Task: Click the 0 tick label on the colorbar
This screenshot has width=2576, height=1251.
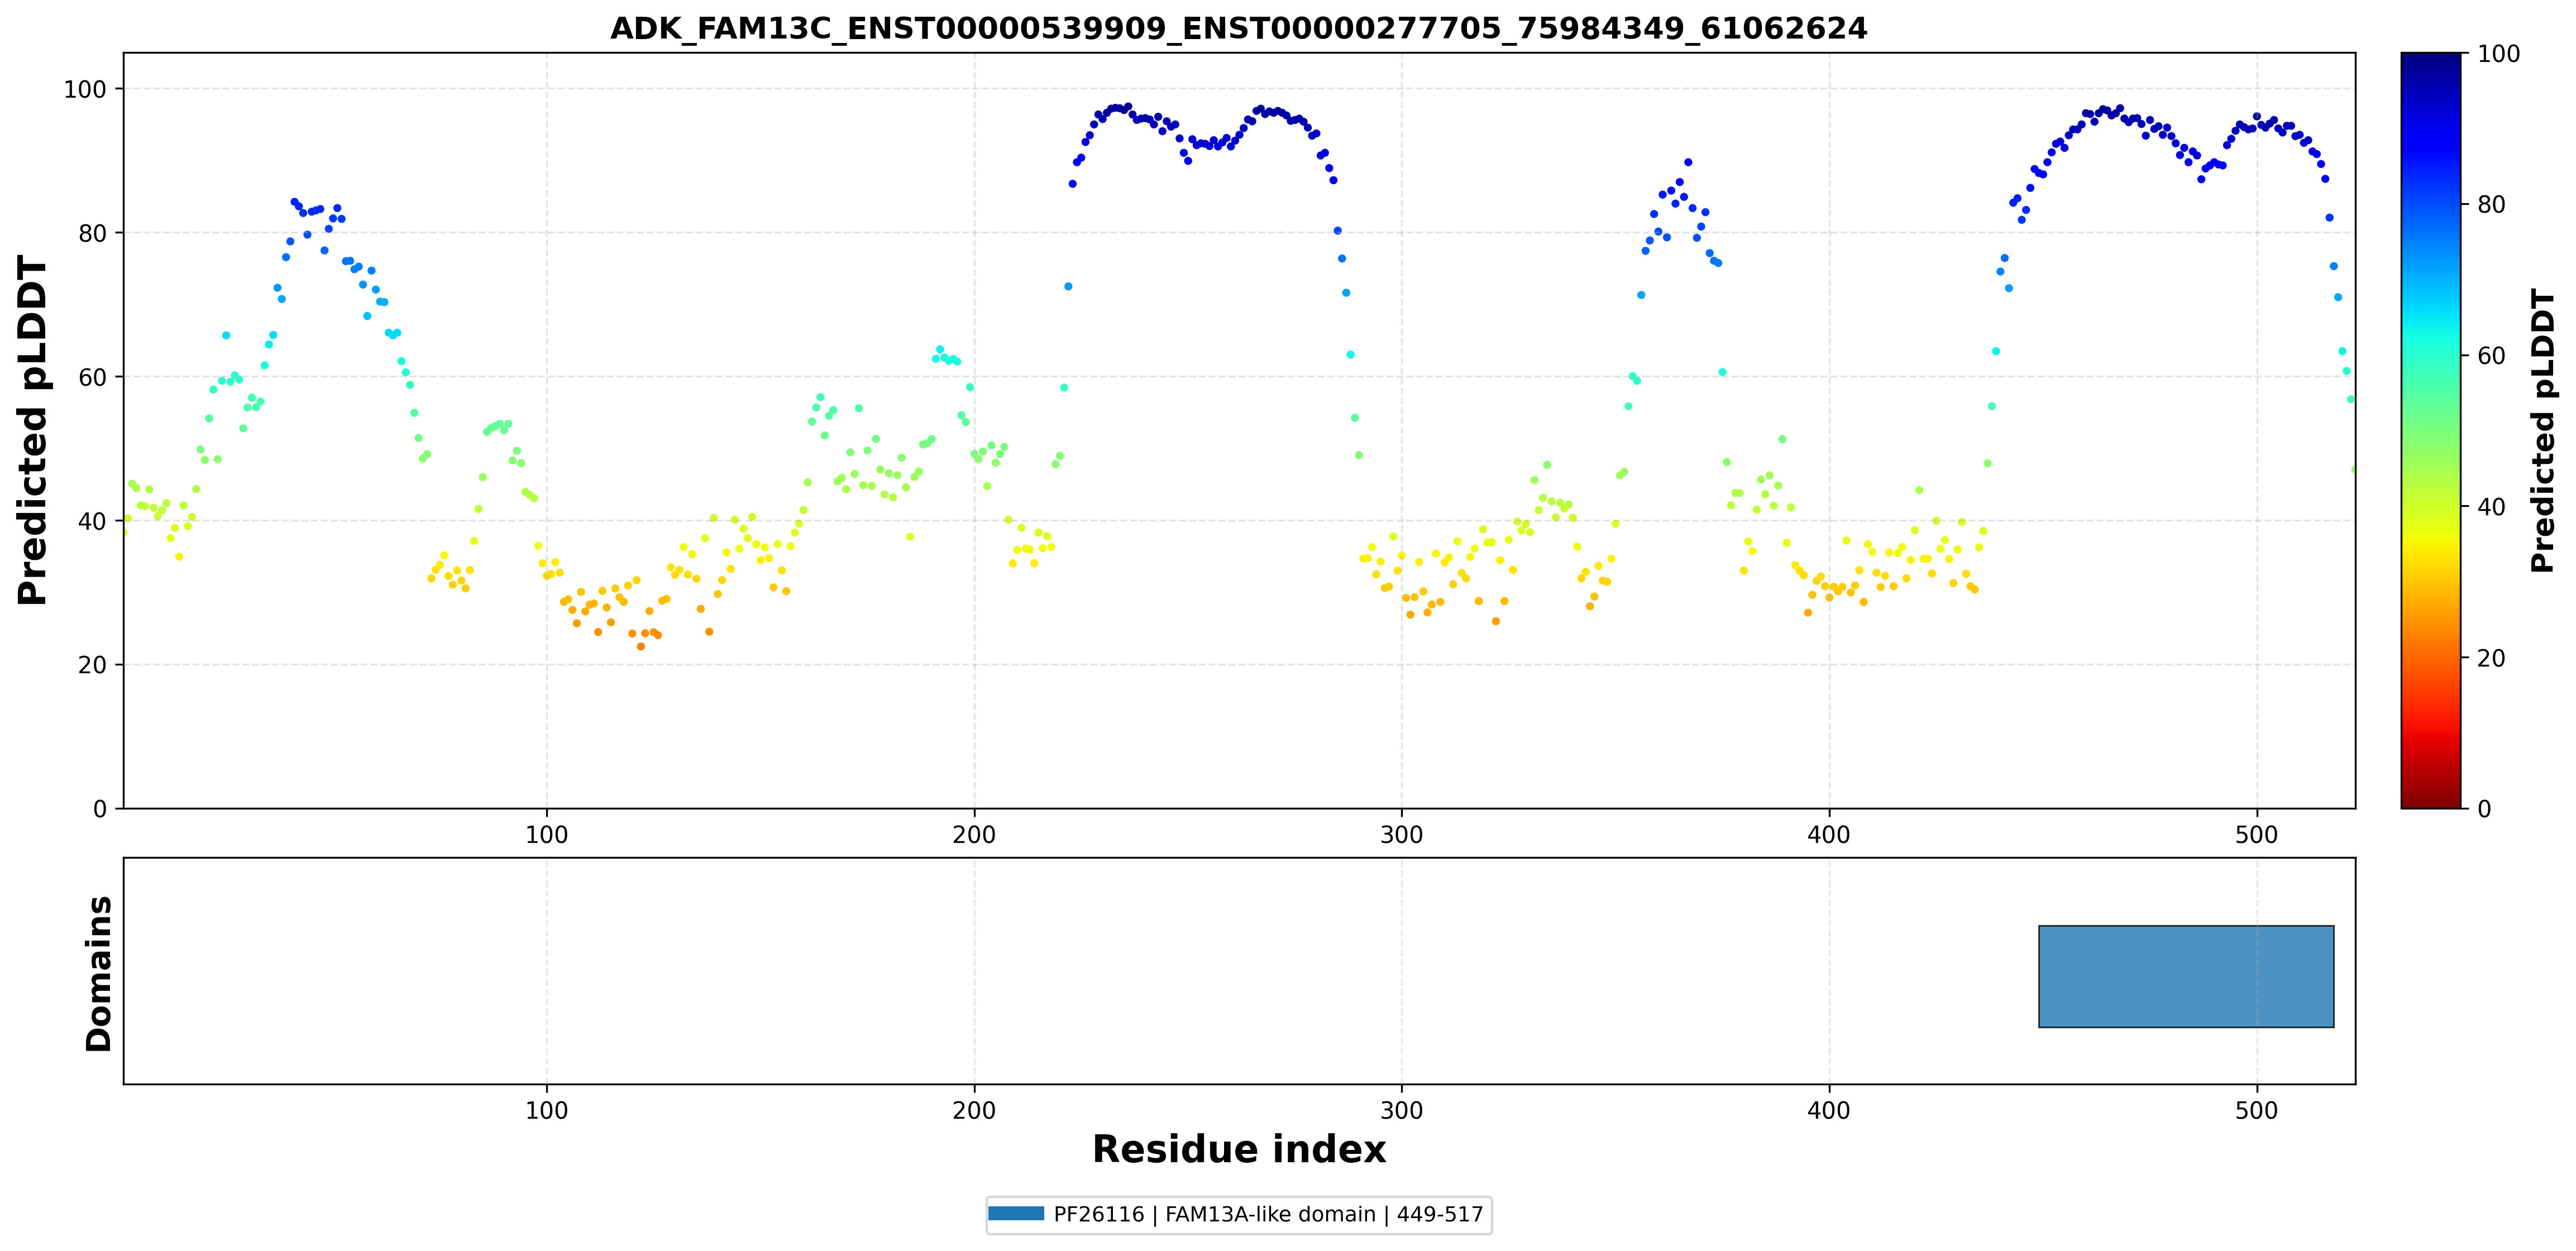Action: 2484,809
